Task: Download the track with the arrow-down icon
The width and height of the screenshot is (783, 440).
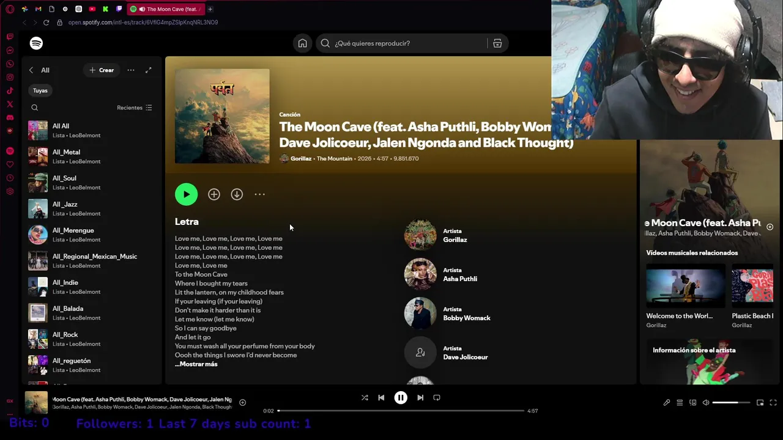Action: point(237,194)
